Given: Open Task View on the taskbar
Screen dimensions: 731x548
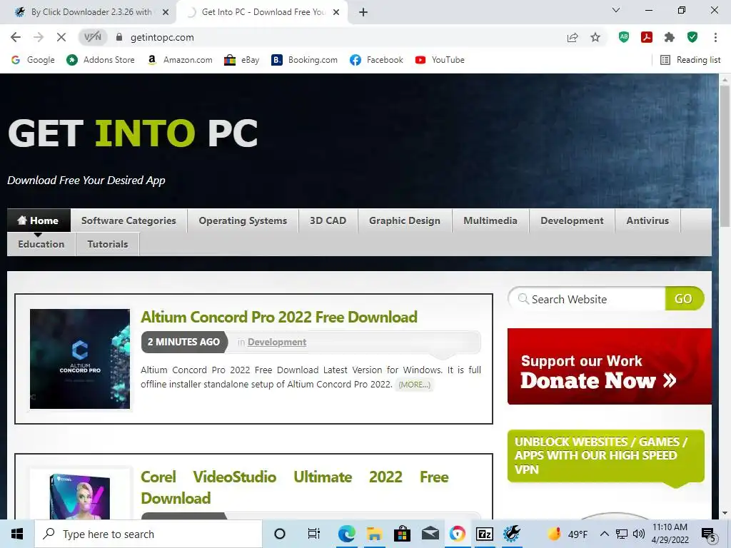Looking at the screenshot, I should 314,534.
